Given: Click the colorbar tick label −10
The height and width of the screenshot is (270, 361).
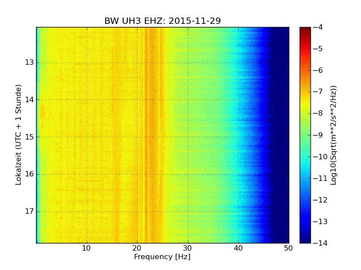Looking at the screenshot, I should pos(320,157).
